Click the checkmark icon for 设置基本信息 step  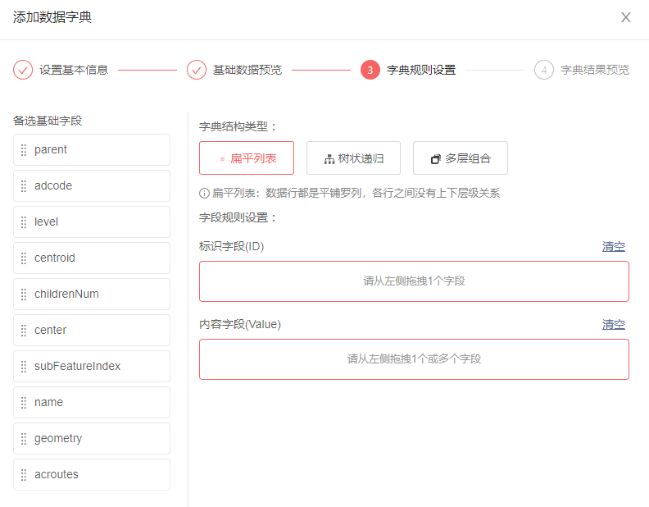[23, 70]
